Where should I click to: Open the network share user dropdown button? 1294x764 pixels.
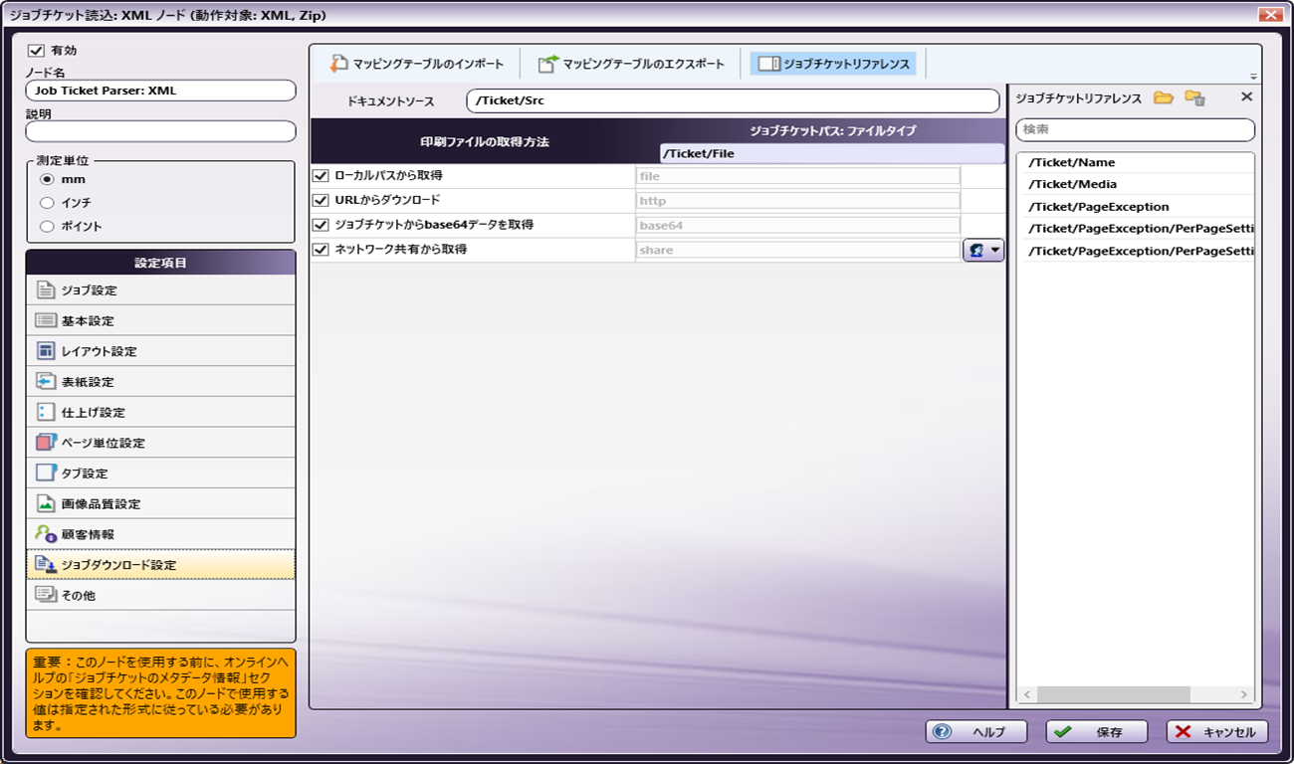(x=983, y=250)
